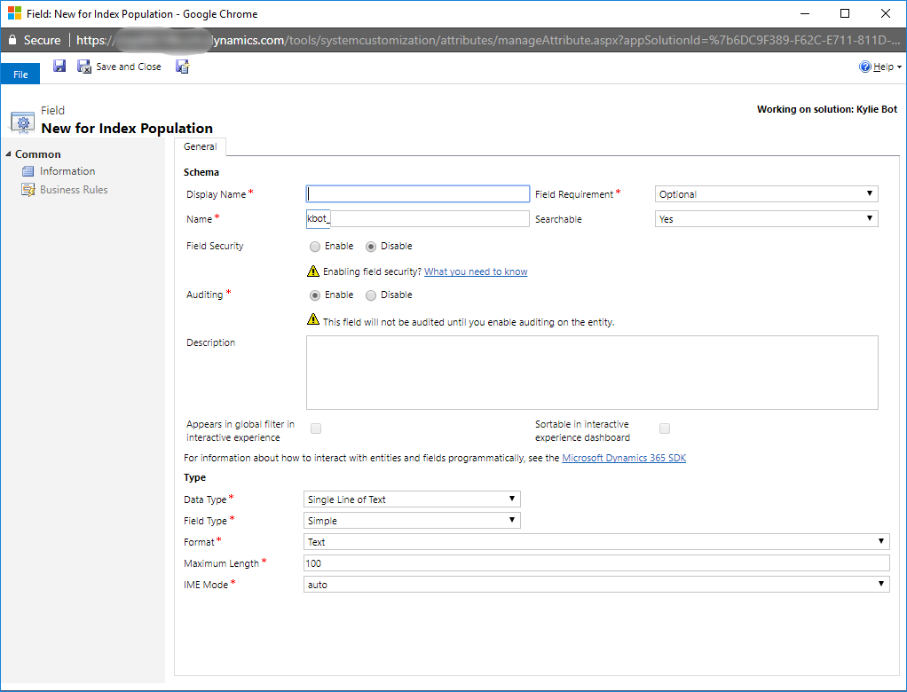Switch to the General tab
This screenshot has width=907, height=692.
(x=200, y=147)
